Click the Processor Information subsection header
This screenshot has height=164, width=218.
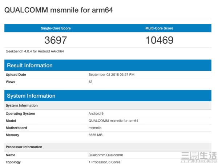coord(24,147)
